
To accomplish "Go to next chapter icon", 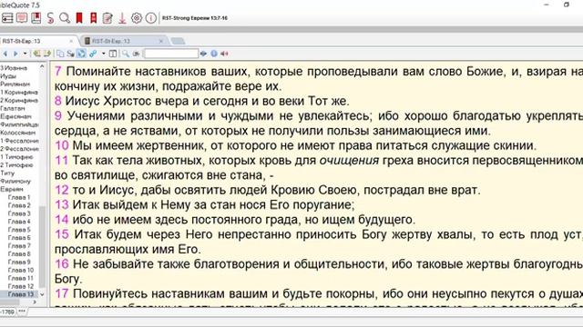I will [x=46, y=54].
